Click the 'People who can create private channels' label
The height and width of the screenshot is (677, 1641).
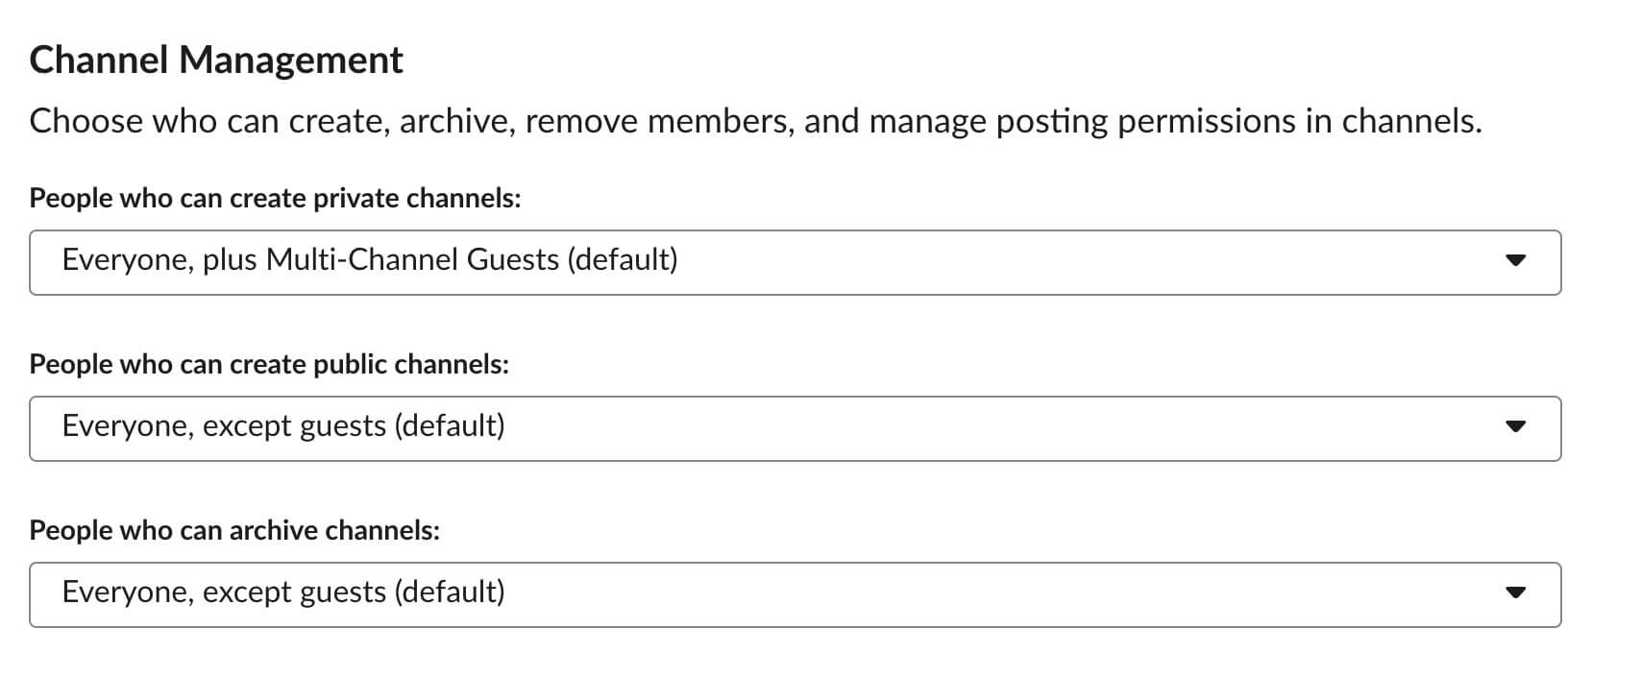[275, 198]
